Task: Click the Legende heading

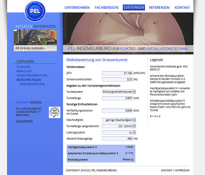Action: (156, 60)
